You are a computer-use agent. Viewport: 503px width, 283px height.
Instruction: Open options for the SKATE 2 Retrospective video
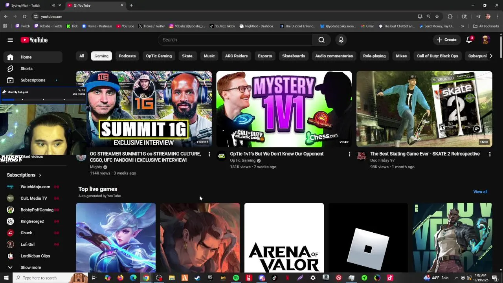tap(490, 154)
